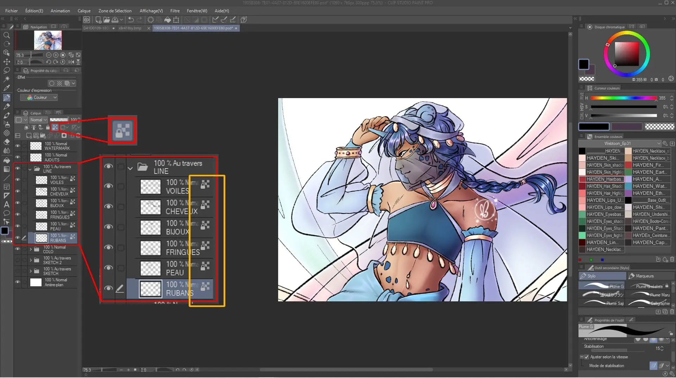Pick the HAYDEN_Hairbas color swatch

pos(601,179)
